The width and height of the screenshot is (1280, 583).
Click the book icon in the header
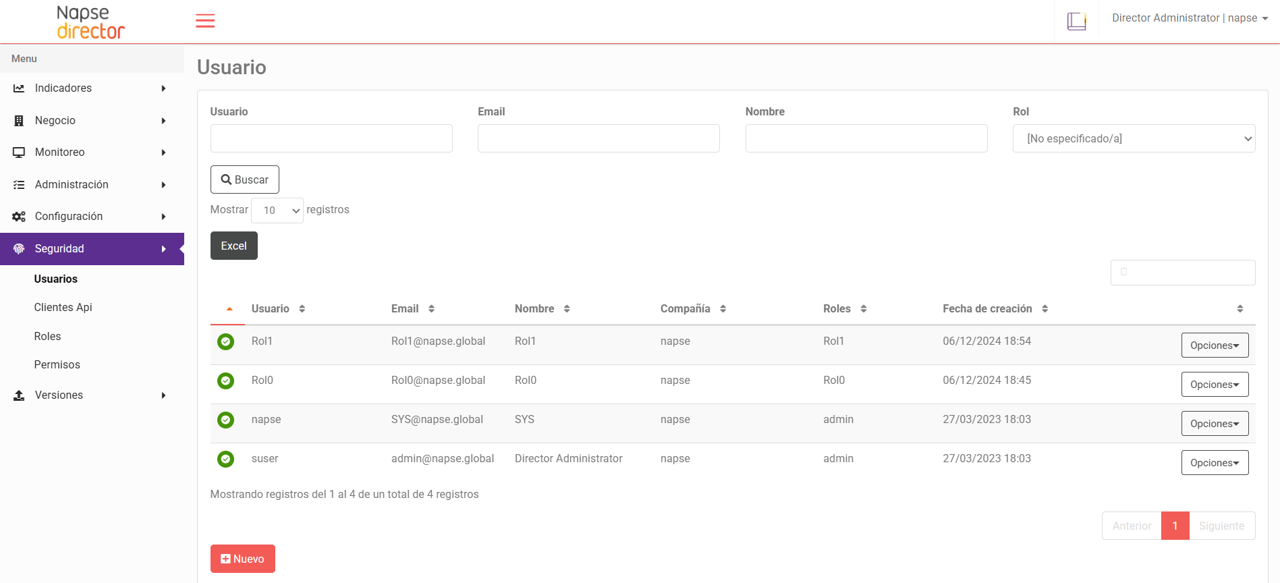[x=1076, y=22]
